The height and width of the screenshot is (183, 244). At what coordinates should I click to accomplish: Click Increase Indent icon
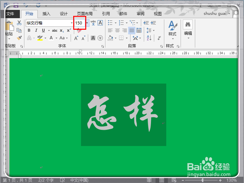pyautogui.click(x=153, y=23)
